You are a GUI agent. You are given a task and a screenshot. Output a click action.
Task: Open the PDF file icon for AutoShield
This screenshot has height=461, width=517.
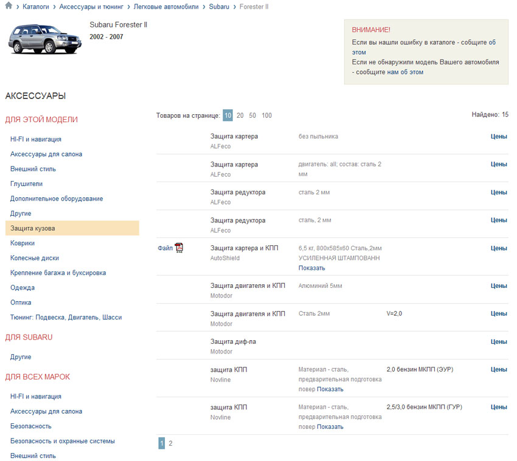click(179, 247)
